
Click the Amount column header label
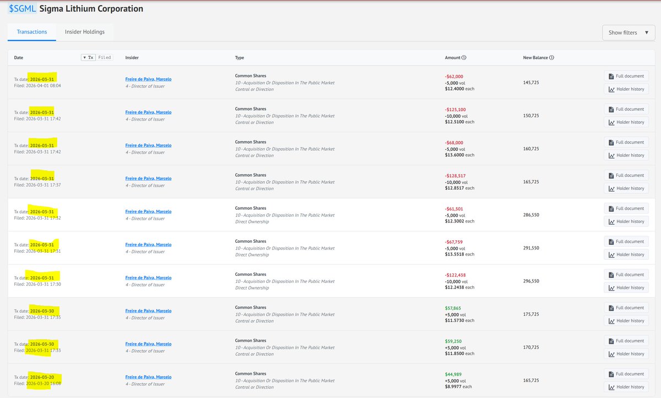click(452, 57)
